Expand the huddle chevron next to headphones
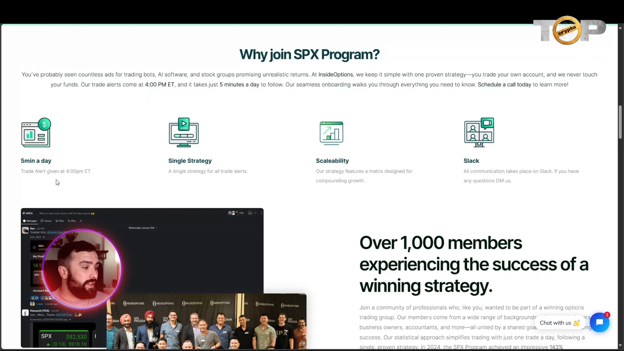 tap(255, 213)
